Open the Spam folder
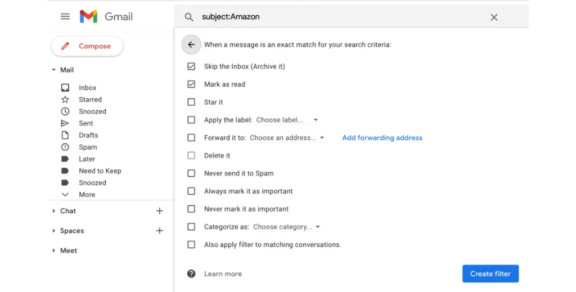This screenshot has height=292, width=576. pos(88,147)
